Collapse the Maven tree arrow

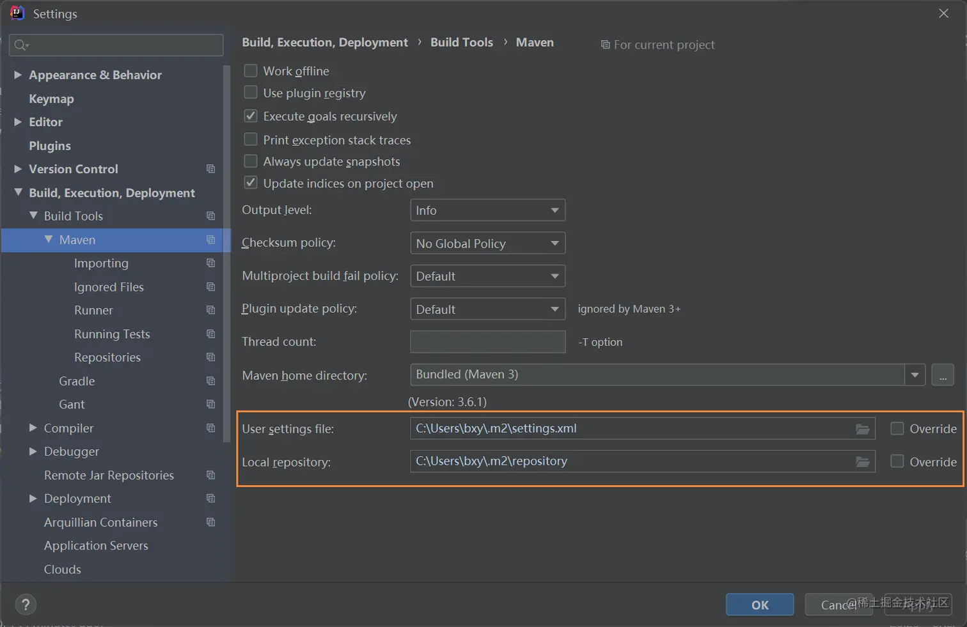click(x=49, y=239)
